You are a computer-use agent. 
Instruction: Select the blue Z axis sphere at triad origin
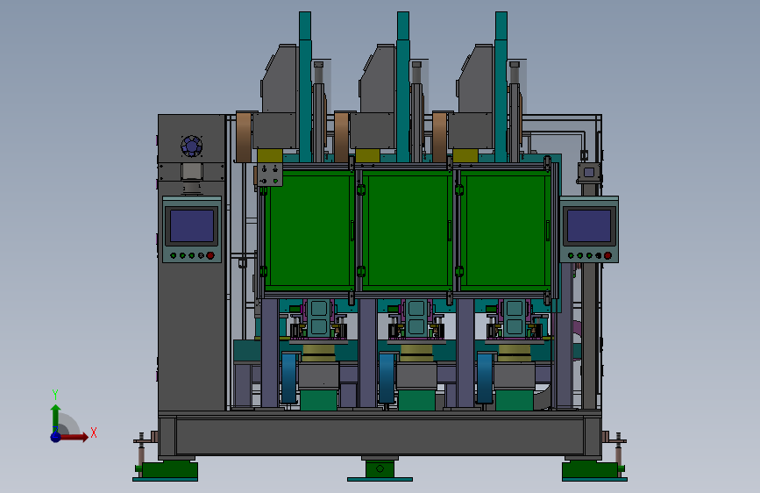[x=56, y=437]
